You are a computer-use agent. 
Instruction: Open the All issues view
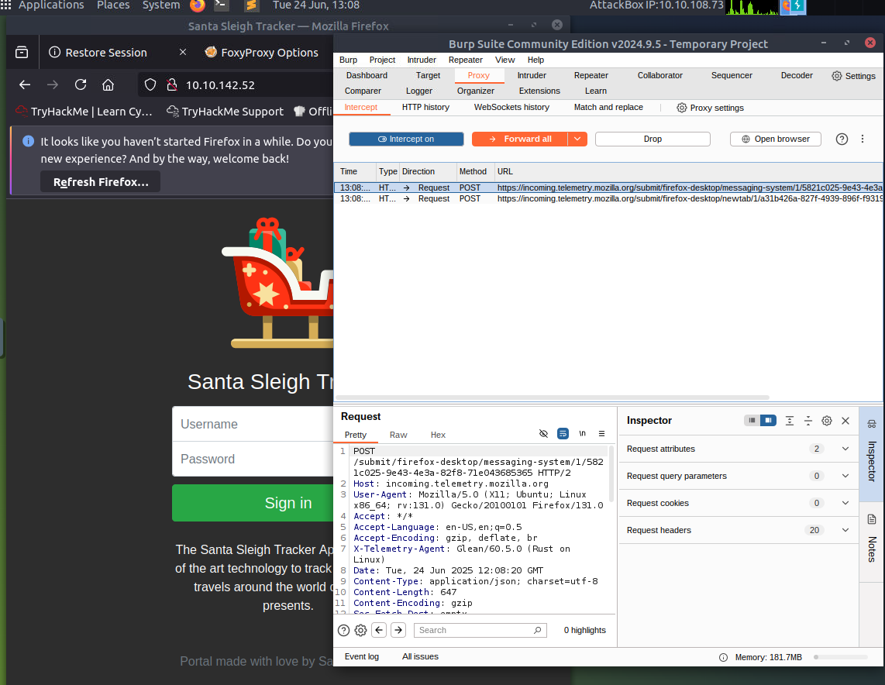pos(420,656)
